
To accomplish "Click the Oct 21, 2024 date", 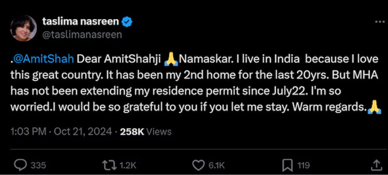I will coord(83,132).
